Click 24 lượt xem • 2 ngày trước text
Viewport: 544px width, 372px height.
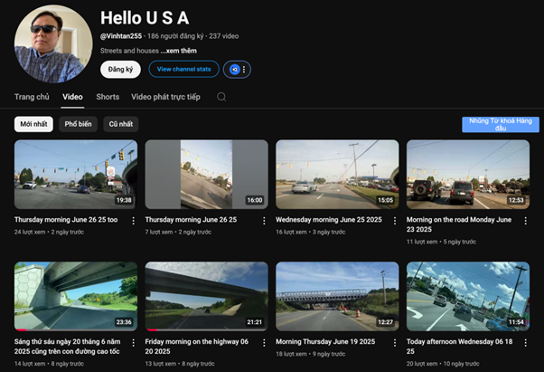pos(49,232)
